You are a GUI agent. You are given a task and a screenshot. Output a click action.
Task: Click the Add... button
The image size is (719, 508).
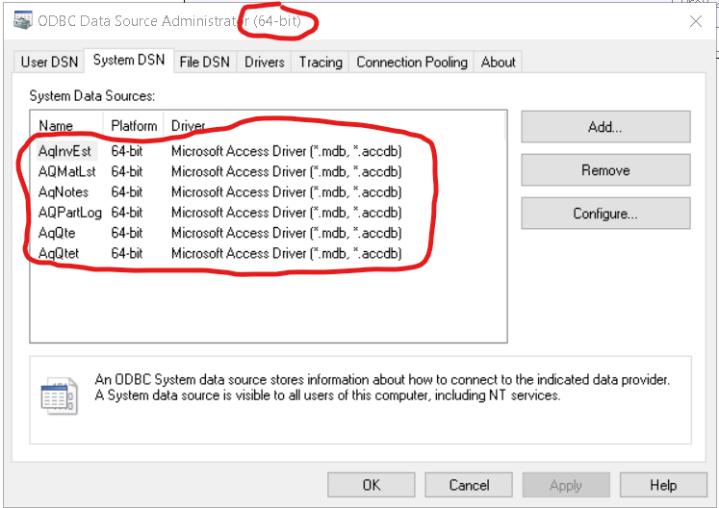[605, 126]
